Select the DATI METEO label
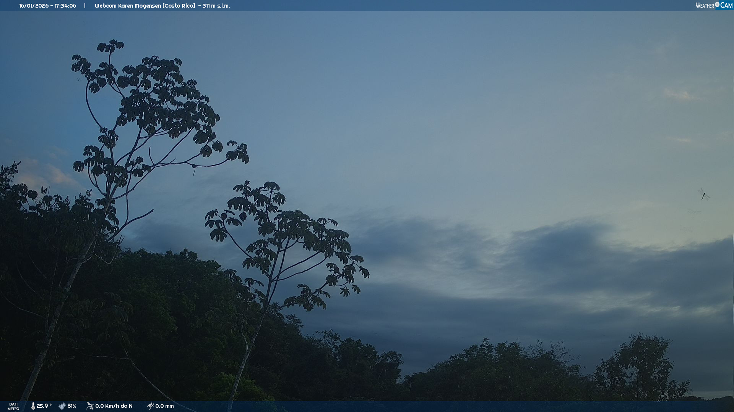This screenshot has width=734, height=412. coord(13,406)
